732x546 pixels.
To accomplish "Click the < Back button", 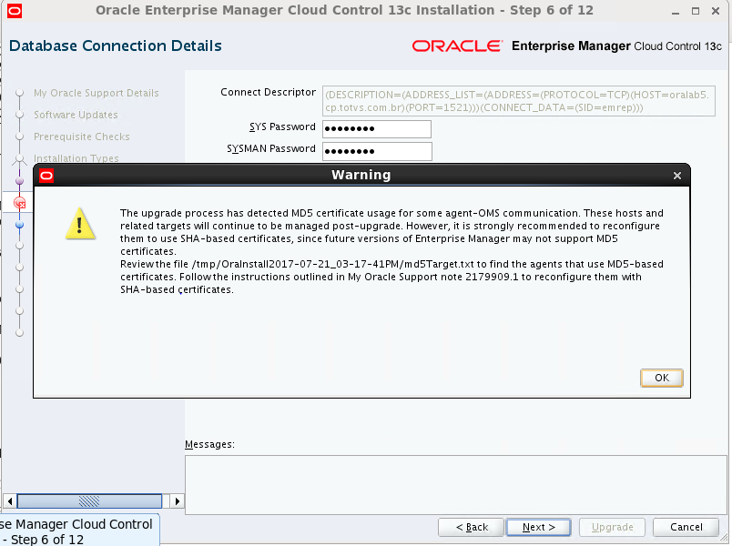I will tap(472, 527).
